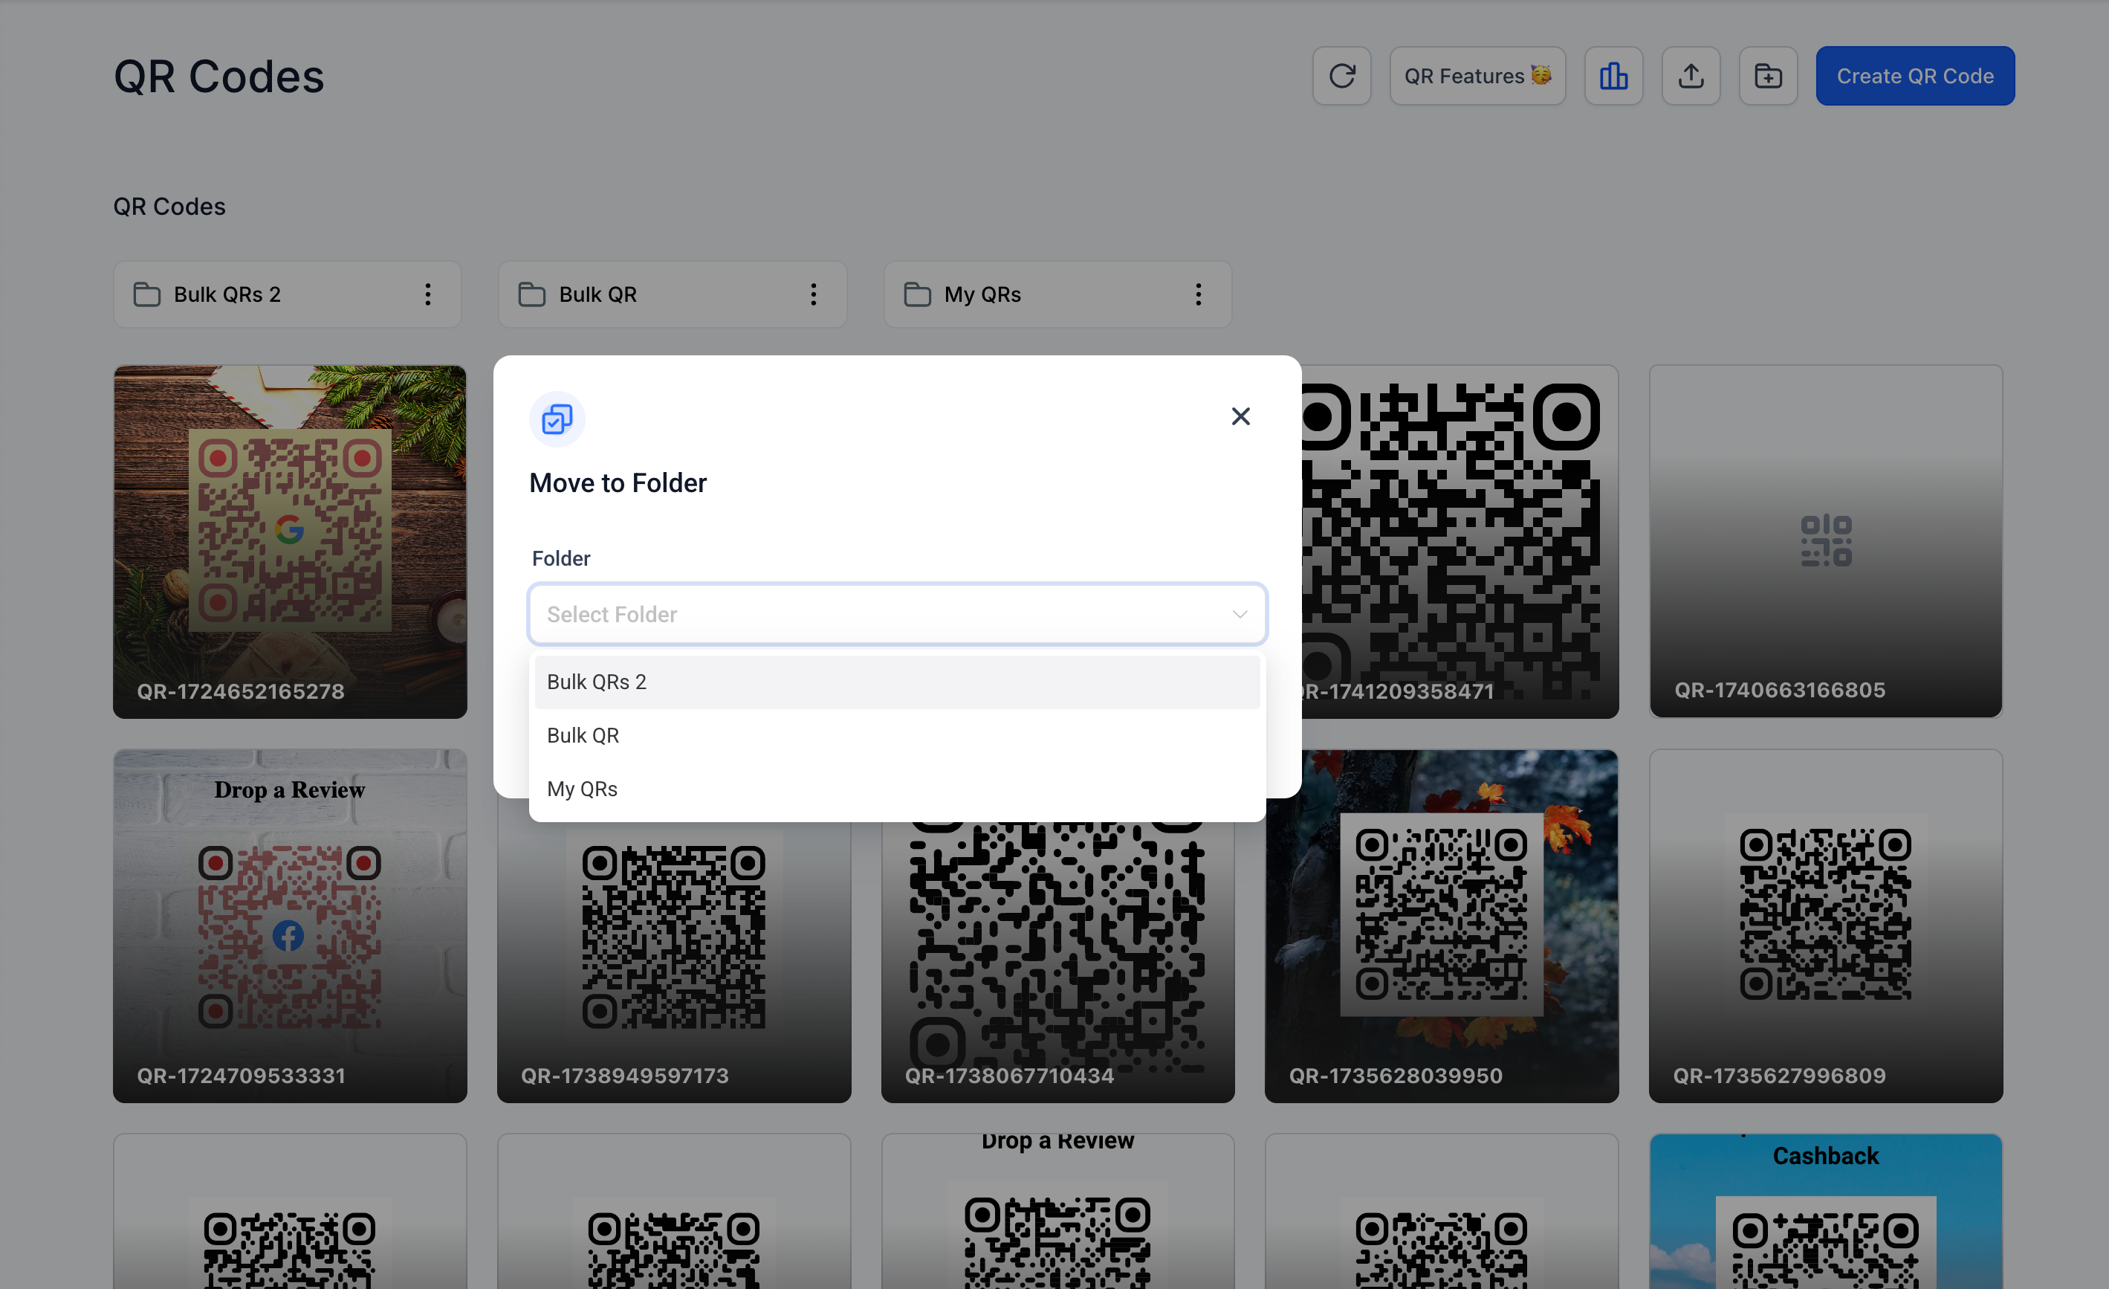Choose the Bulk QR folder option
This screenshot has width=2109, height=1289.
coord(583,735)
